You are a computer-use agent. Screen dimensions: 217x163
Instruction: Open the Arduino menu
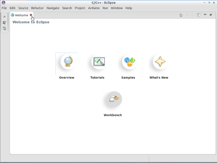coord(94,8)
